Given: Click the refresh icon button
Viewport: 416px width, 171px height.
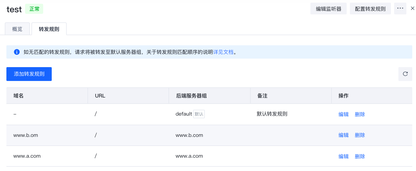Looking at the screenshot, I should click(x=405, y=74).
